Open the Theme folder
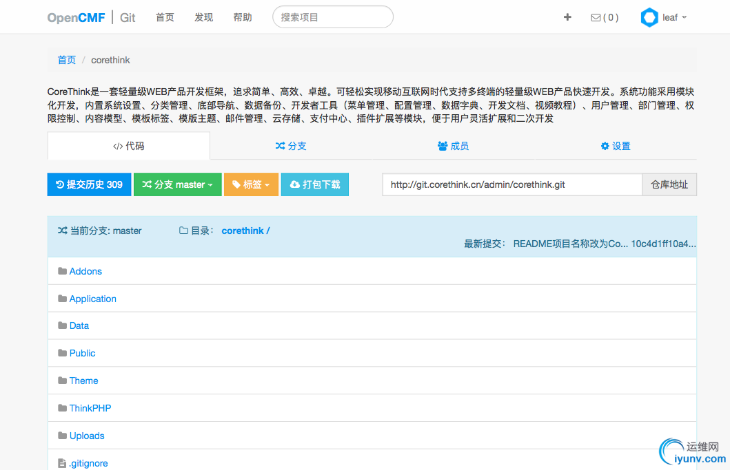The height and width of the screenshot is (470, 730). (x=84, y=381)
